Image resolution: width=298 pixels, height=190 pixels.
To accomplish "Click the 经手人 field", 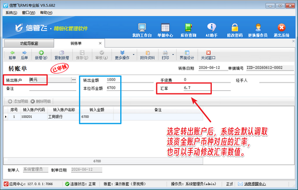I will (277, 80).
